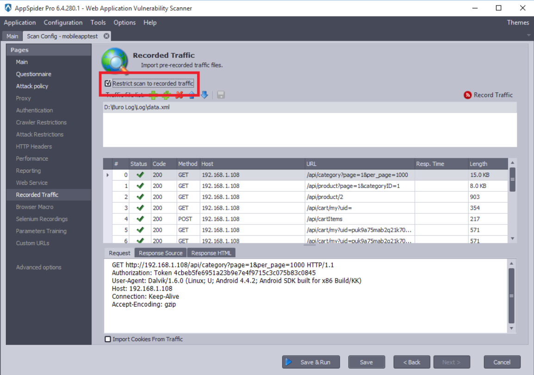Image resolution: width=534 pixels, height=375 pixels.
Task: Click the Save & Run button
Action: tap(311, 362)
